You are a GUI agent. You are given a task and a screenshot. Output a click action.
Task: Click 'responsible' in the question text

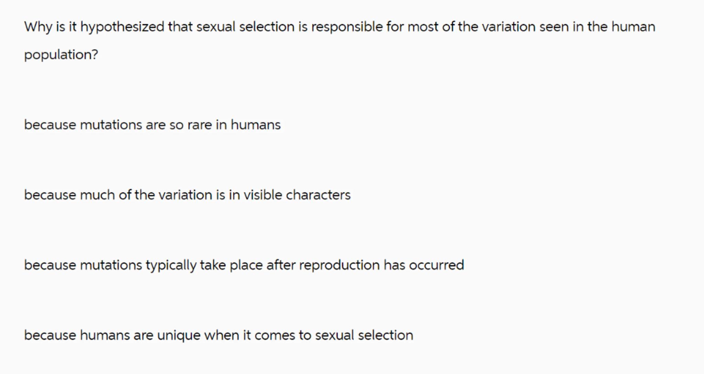tap(346, 27)
